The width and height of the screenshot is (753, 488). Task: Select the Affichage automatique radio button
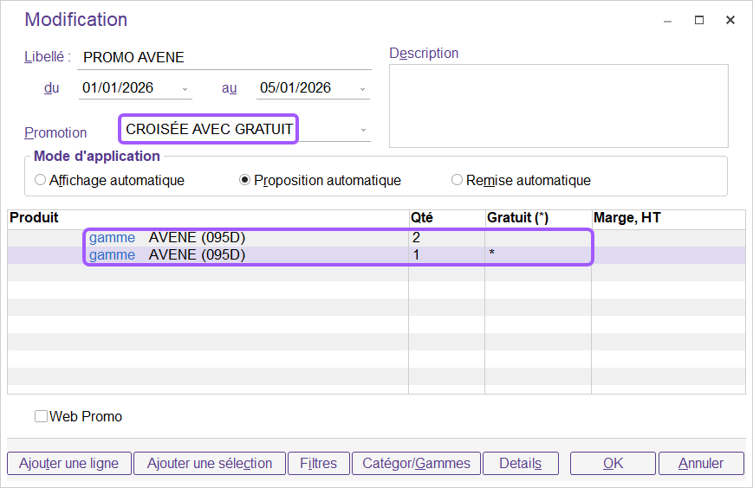41,181
